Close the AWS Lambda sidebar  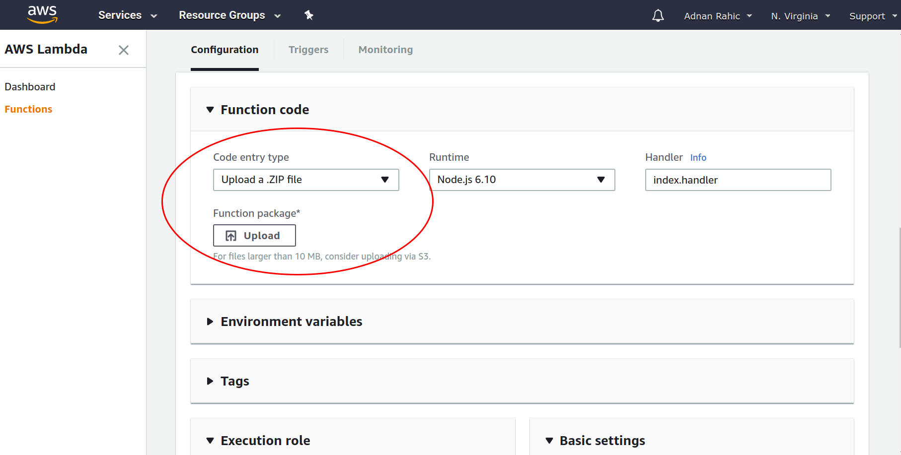124,50
